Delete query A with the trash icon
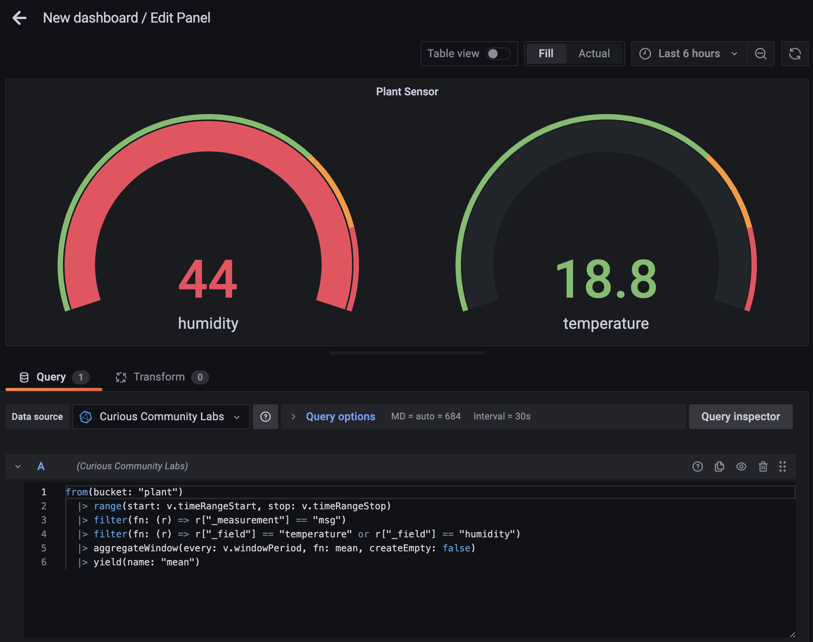The width and height of the screenshot is (813, 642). point(763,466)
